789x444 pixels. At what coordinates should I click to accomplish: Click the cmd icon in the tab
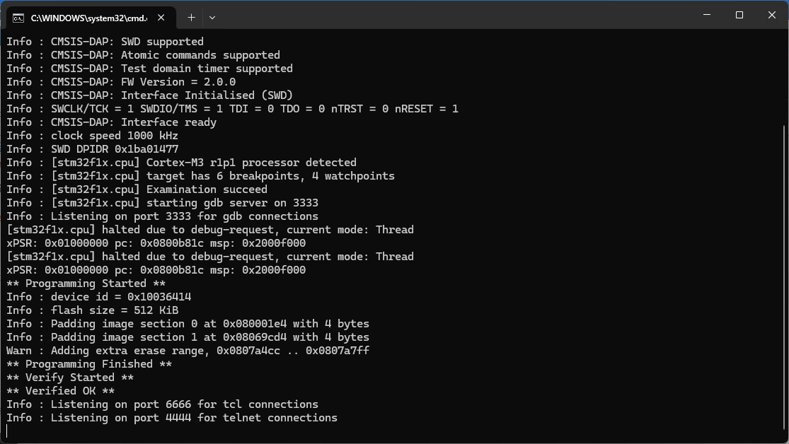18,18
